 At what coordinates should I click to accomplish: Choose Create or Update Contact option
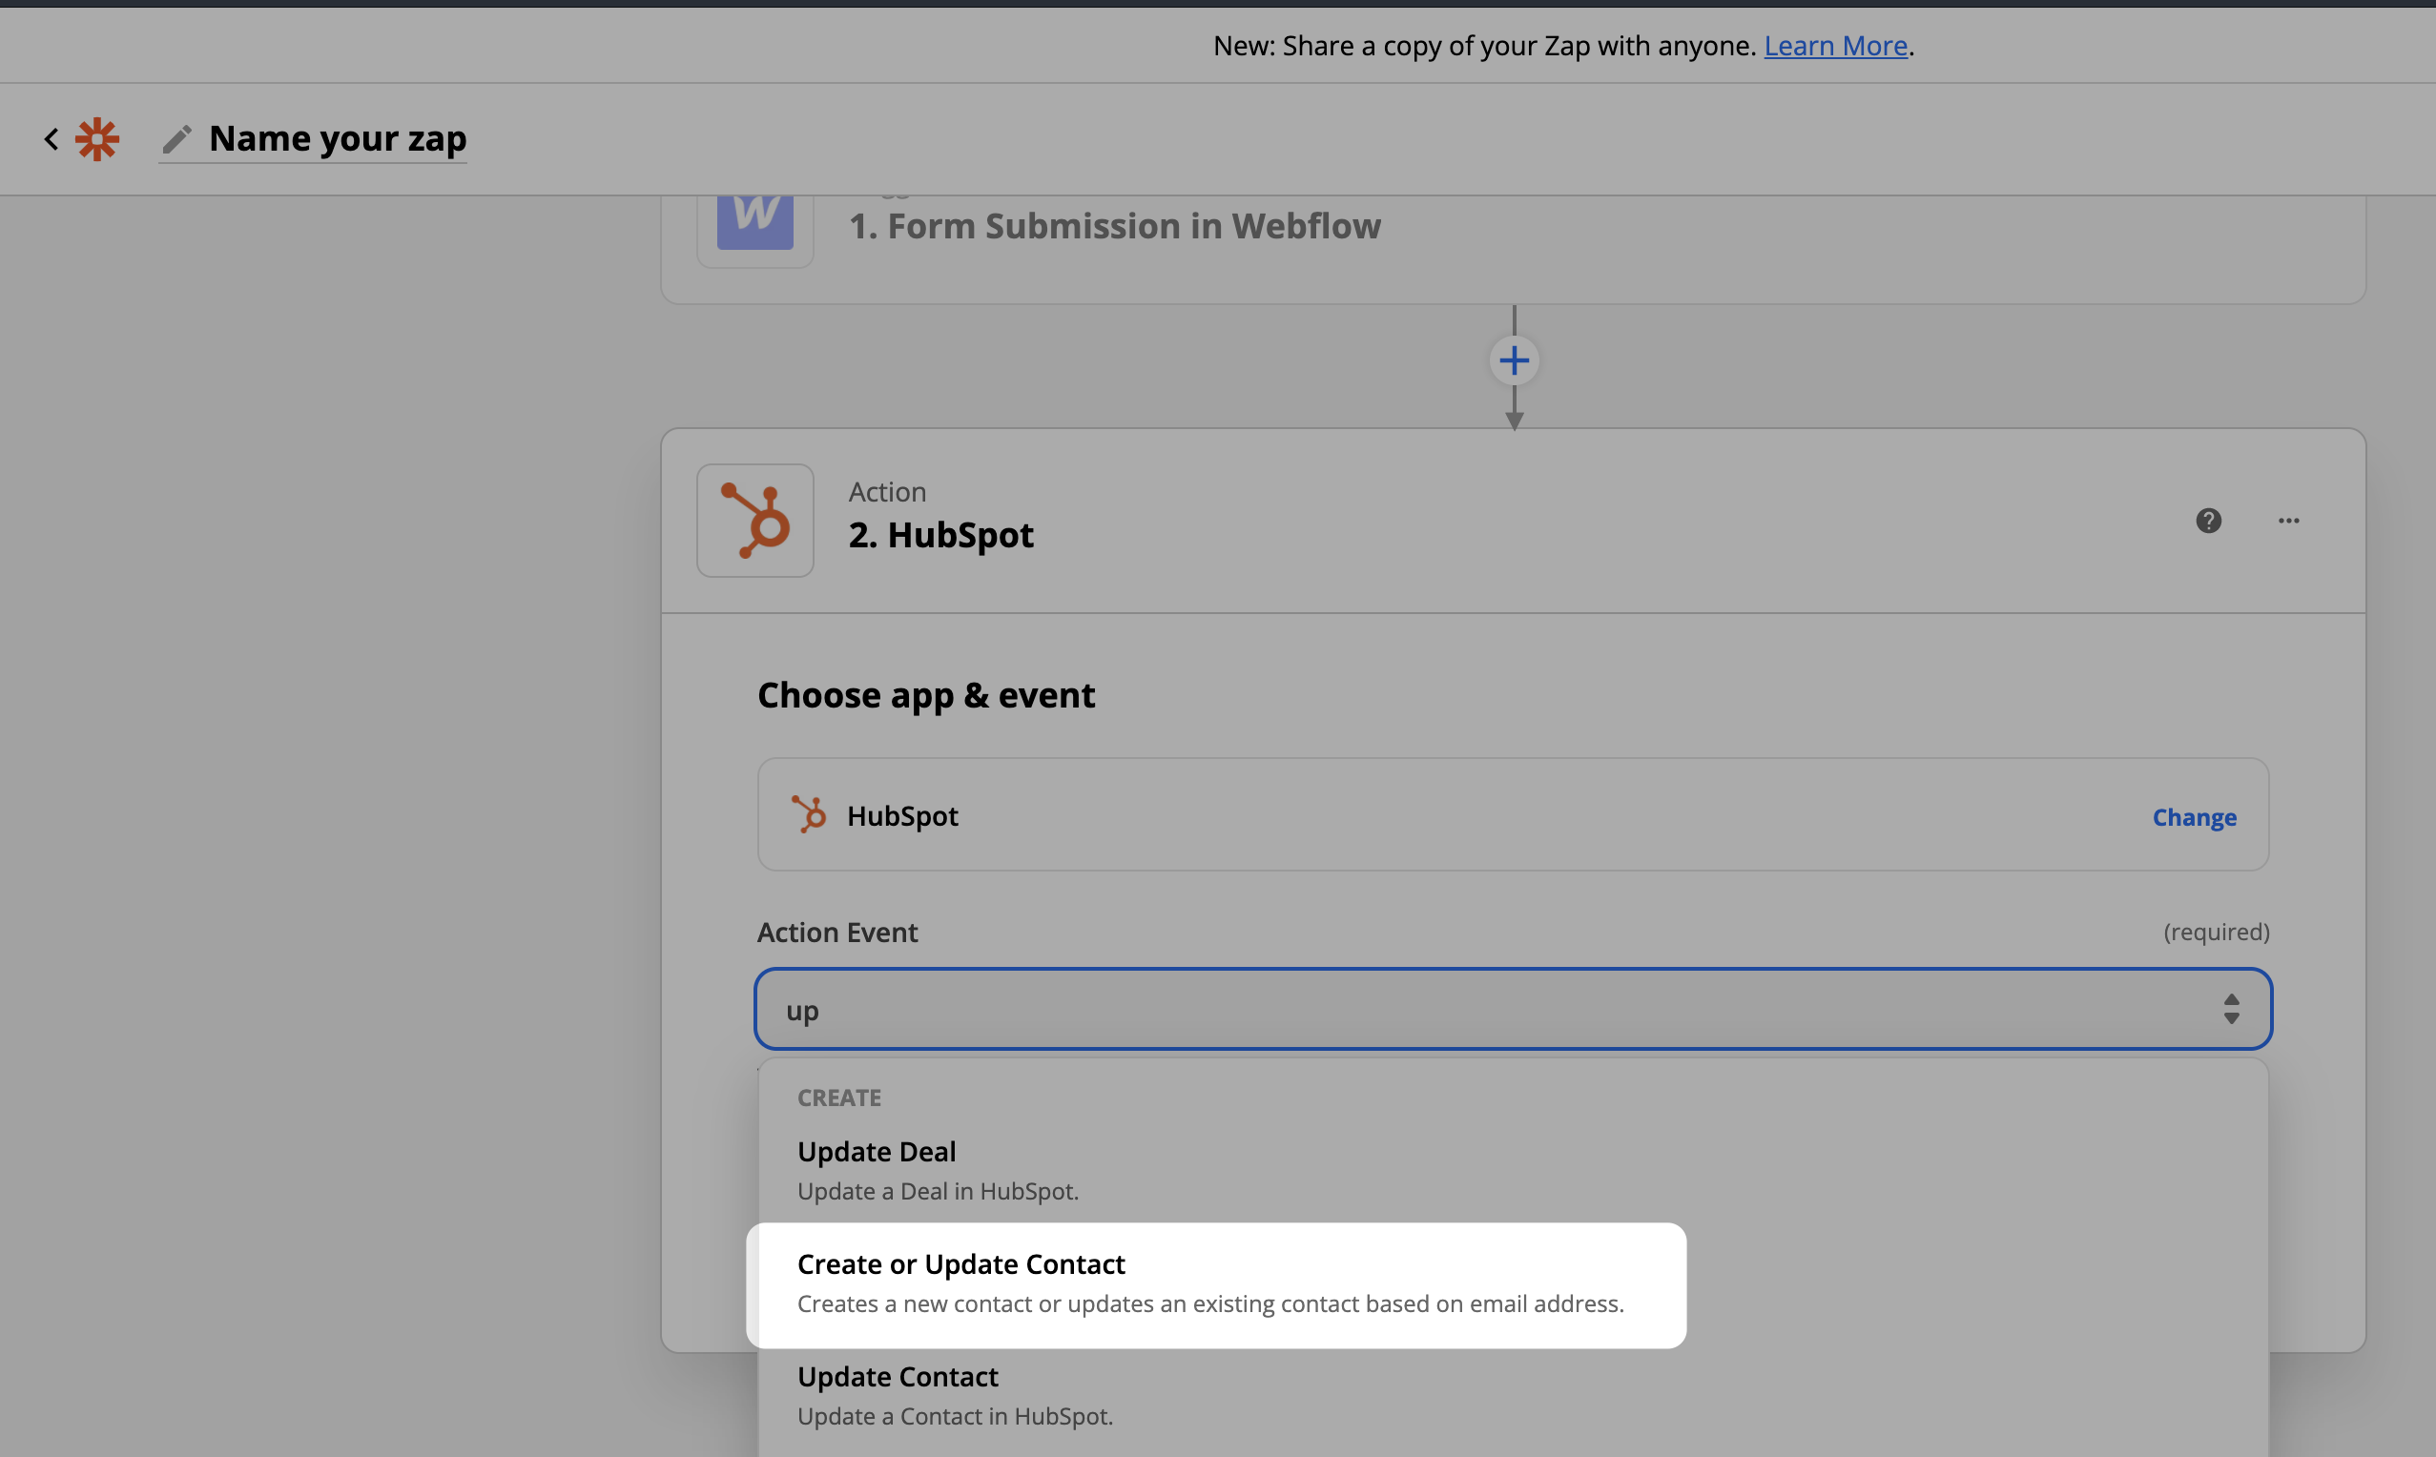(1216, 1284)
